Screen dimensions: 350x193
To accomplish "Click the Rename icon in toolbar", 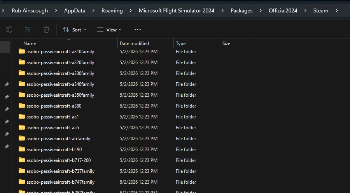I will [x=9, y=30].
